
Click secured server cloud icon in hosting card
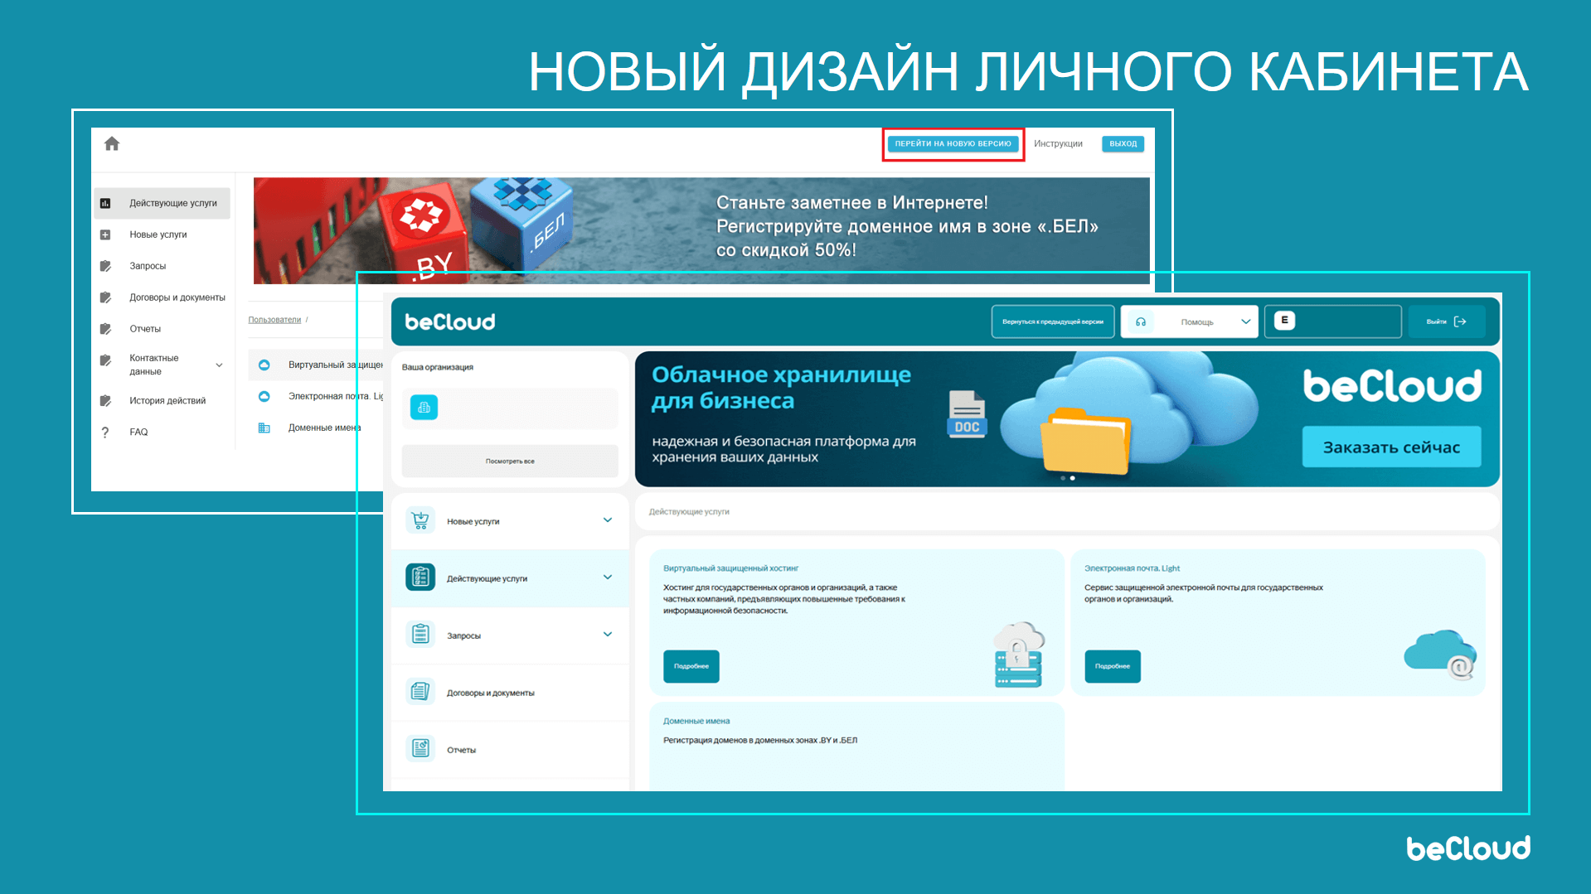pos(1019,655)
